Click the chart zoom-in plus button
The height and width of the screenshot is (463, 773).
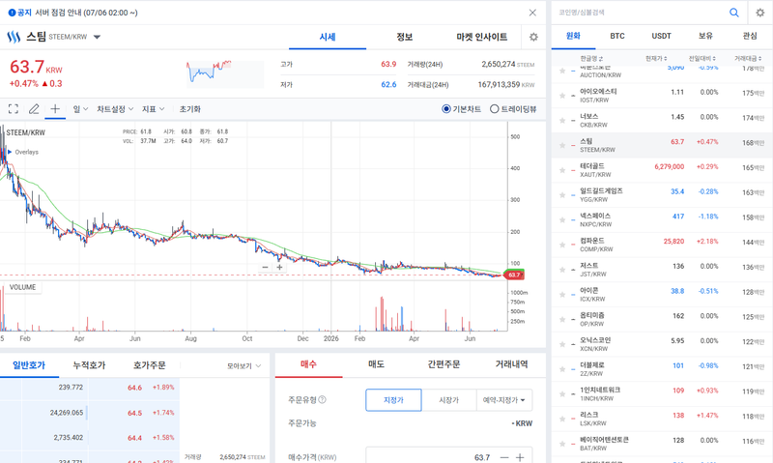[x=279, y=267]
